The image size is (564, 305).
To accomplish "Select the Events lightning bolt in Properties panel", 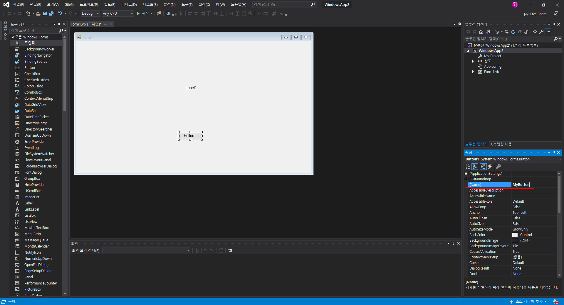I will click(x=490, y=167).
